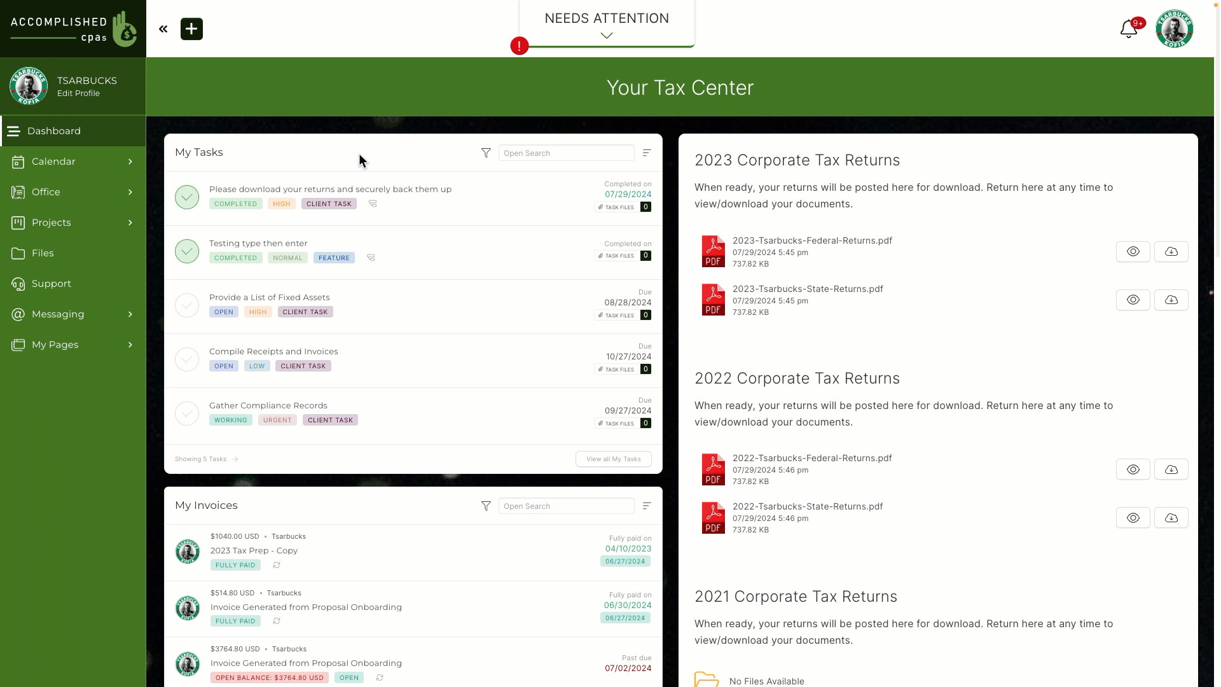Toggle the NEEDS ATTENTION section
Image resolution: width=1221 pixels, height=687 pixels.
tap(607, 35)
